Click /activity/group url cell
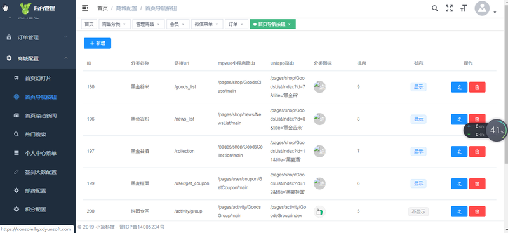Viewport: 508px width, 233px height. click(188, 211)
